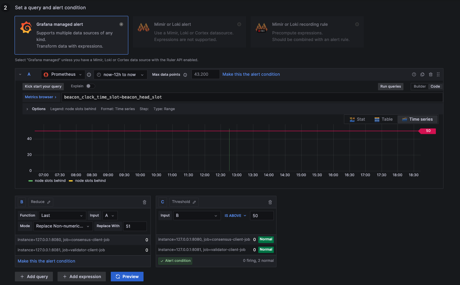Click the 0 firing, 2 normal text

click(x=258, y=261)
